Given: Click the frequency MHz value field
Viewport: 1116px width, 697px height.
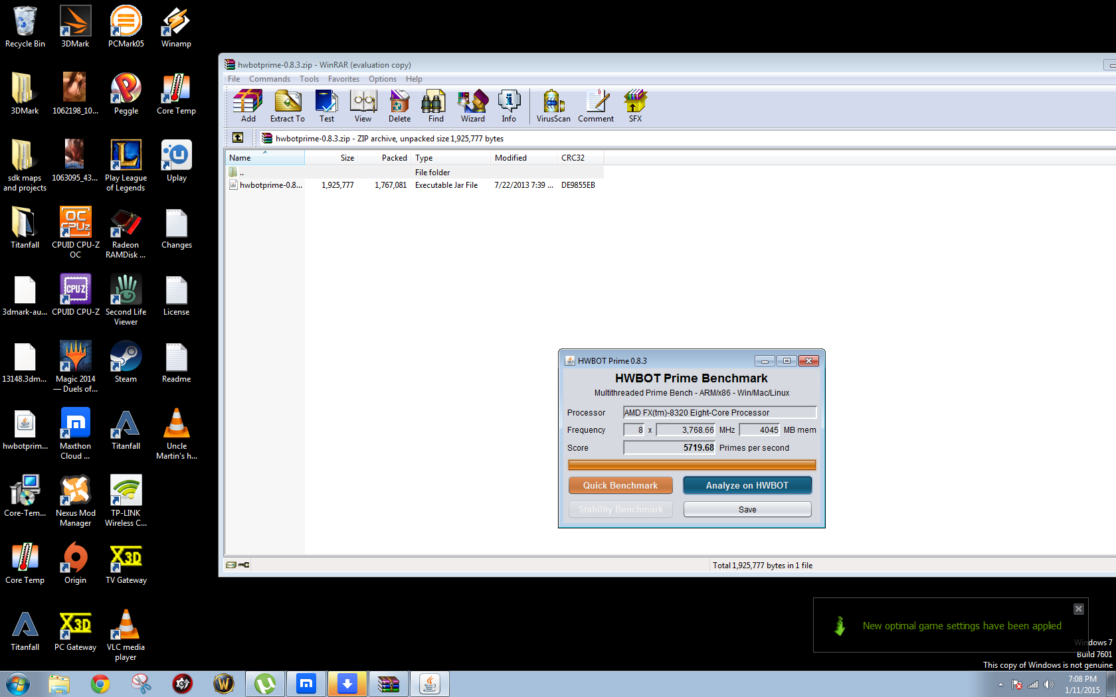Looking at the screenshot, I should pyautogui.click(x=686, y=430).
